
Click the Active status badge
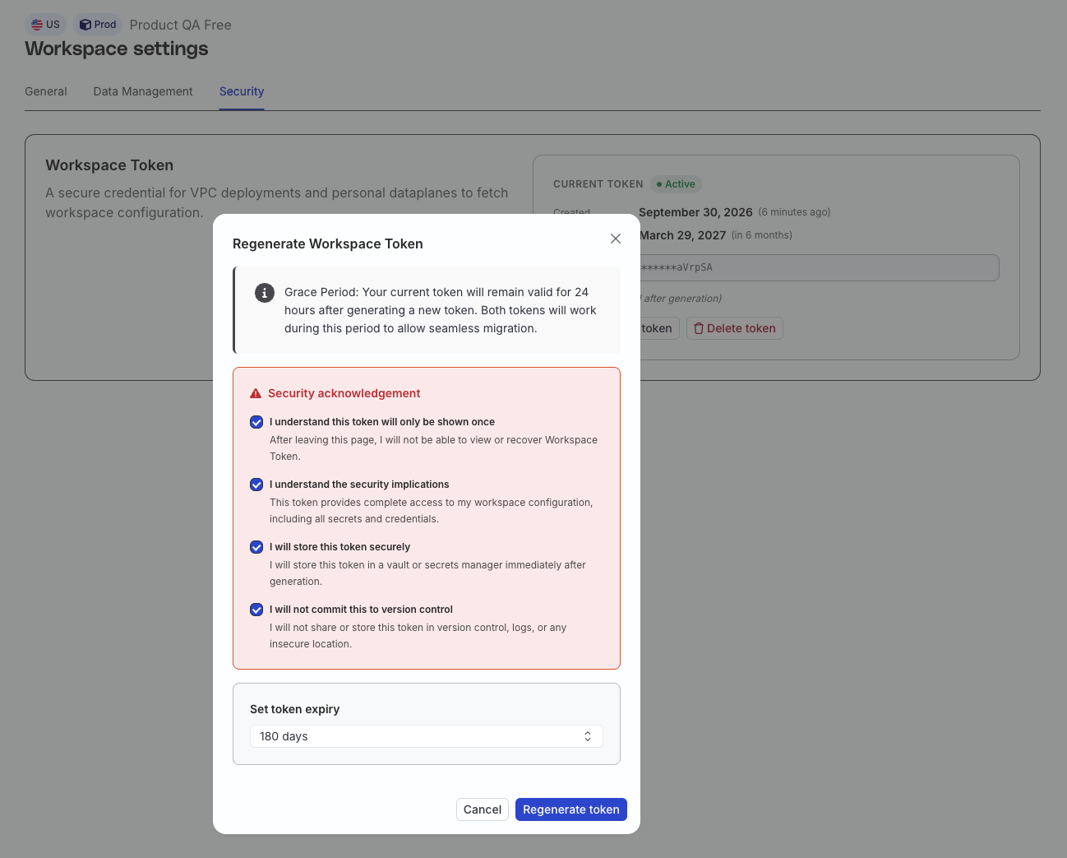tap(677, 184)
